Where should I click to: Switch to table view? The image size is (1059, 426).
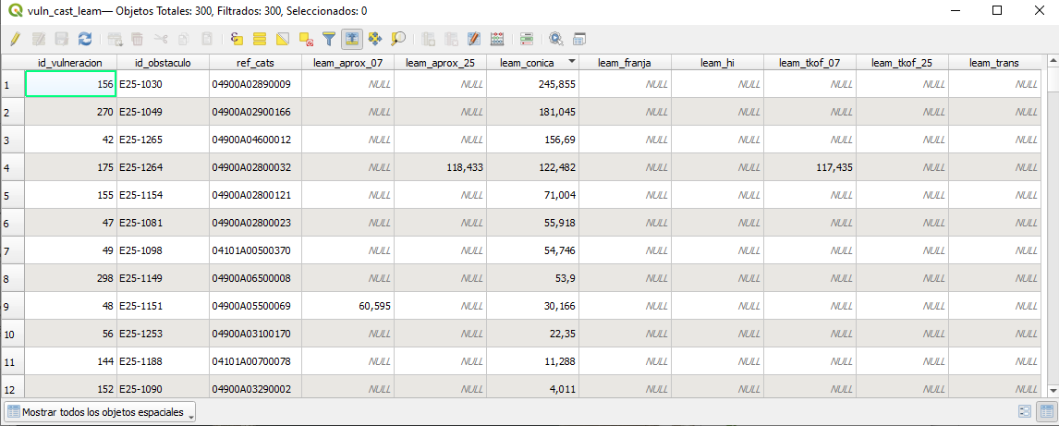coord(1047,411)
